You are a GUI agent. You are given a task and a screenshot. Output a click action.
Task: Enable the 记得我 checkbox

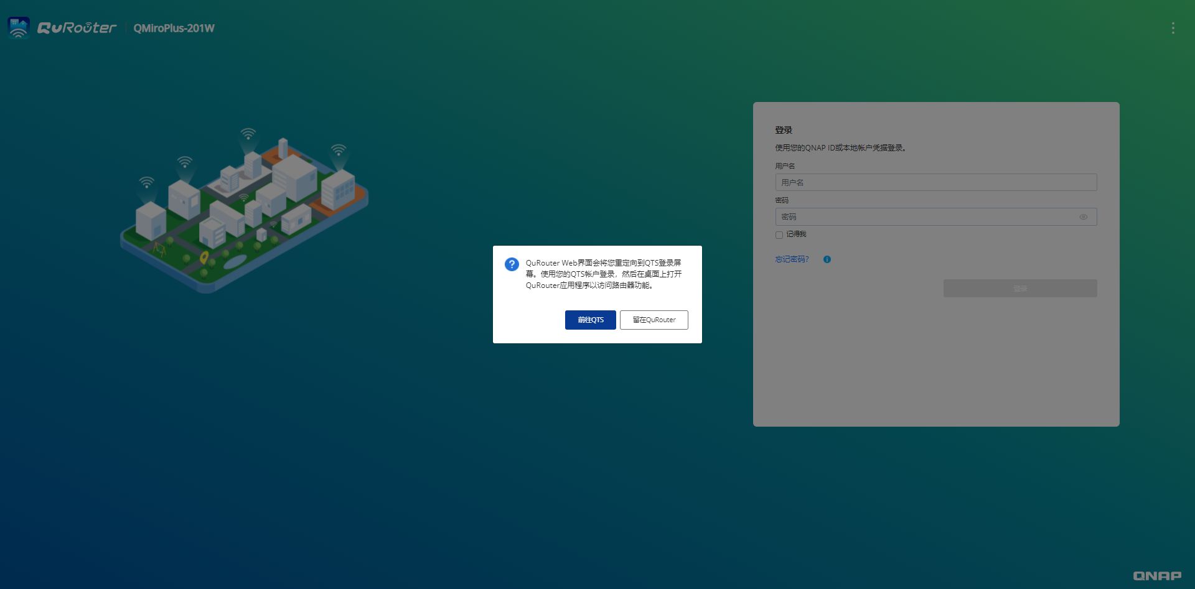(x=779, y=234)
